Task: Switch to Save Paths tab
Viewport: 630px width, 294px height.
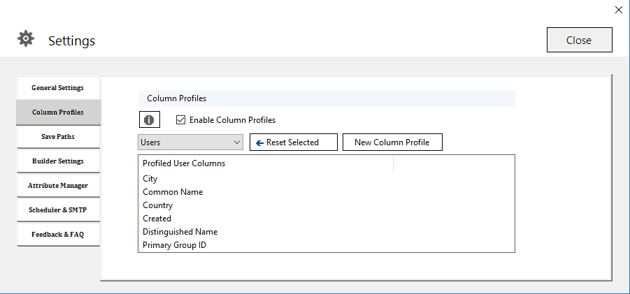Action: pyautogui.click(x=58, y=137)
